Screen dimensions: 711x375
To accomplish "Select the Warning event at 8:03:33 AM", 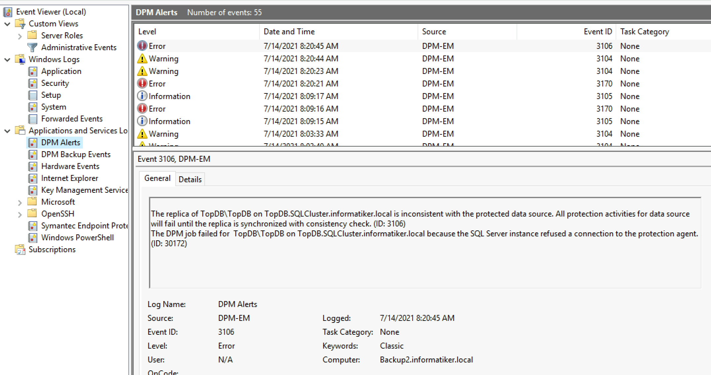I will click(423, 134).
